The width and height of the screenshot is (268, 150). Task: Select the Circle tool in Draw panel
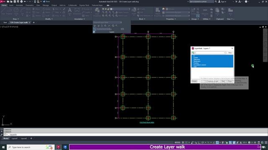(x=16, y=11)
